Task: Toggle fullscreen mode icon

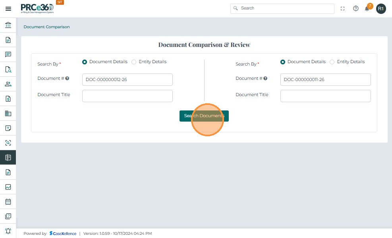Action: [x=343, y=8]
